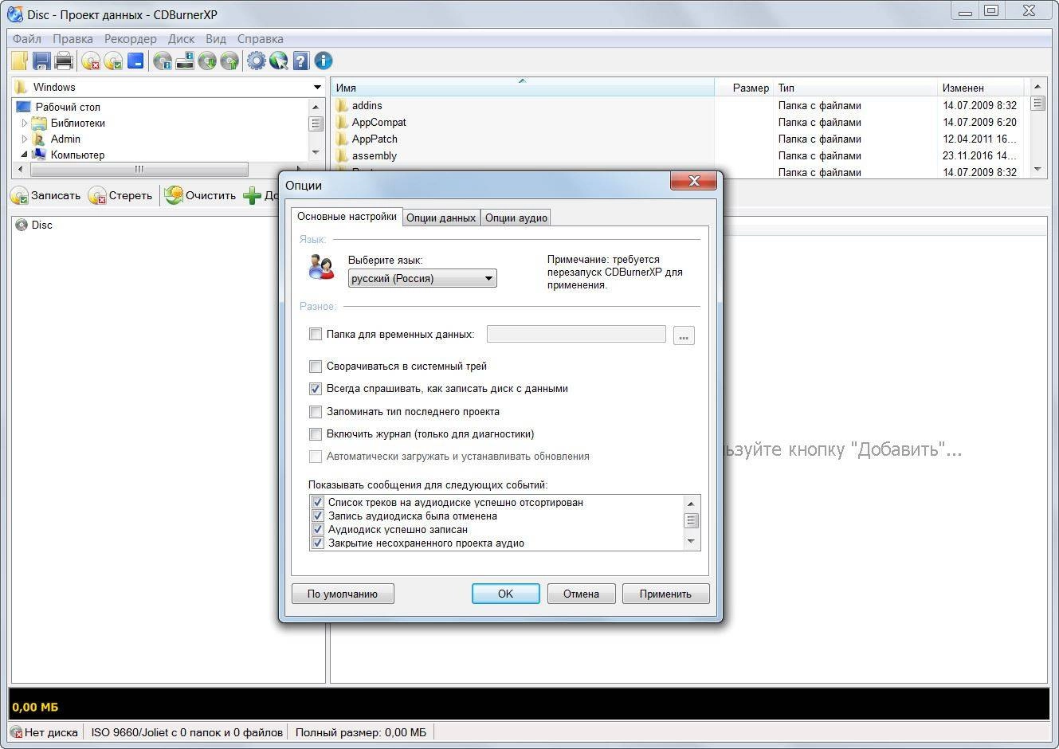The width and height of the screenshot is (1059, 749).
Task: Expand the Библиотеки tree node
Action: [x=25, y=123]
